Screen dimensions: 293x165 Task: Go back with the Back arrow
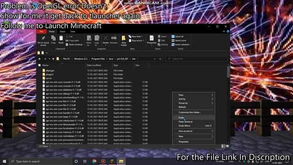pyautogui.click(x=40, y=59)
